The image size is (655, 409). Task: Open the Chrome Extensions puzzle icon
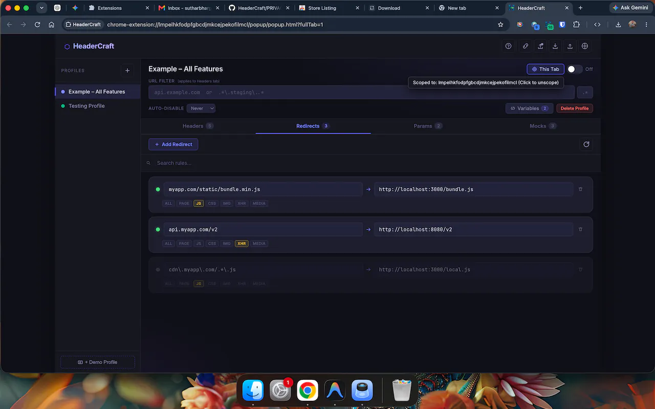tap(577, 25)
